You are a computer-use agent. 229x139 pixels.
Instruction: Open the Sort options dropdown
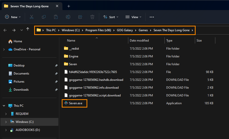pyautogui.click(x=111, y=17)
